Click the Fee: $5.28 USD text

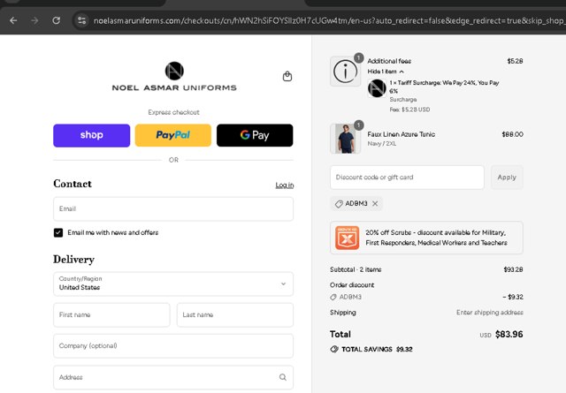pos(409,110)
